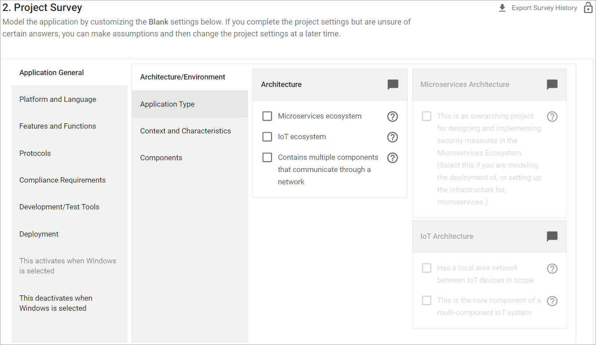Select Compliance Requirements in the sidebar
596x345 pixels.
coord(62,180)
